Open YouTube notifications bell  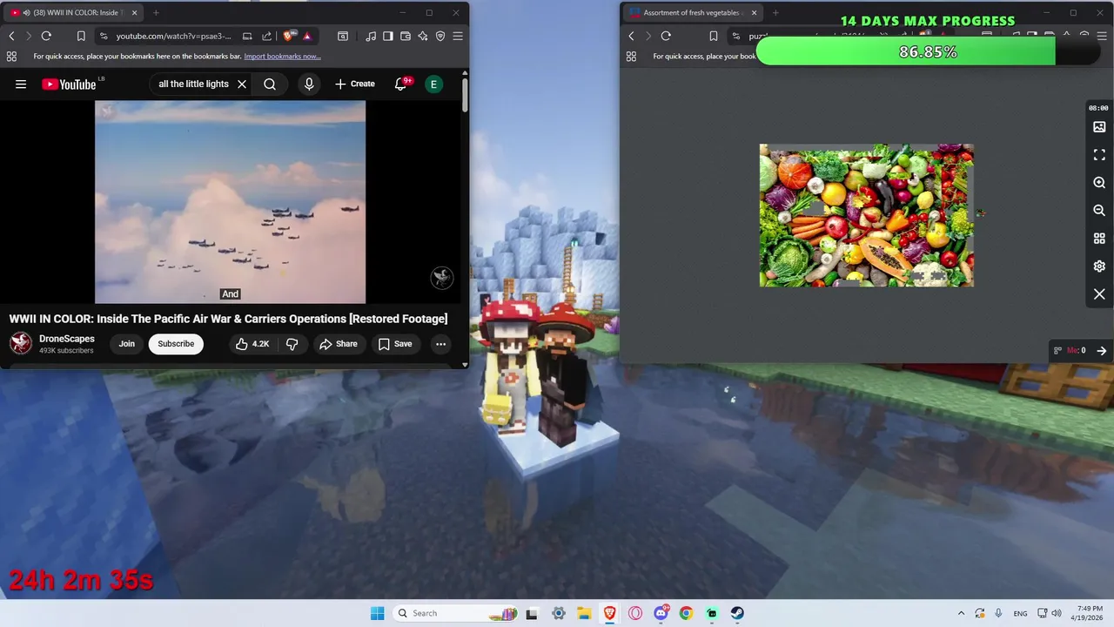(x=401, y=84)
